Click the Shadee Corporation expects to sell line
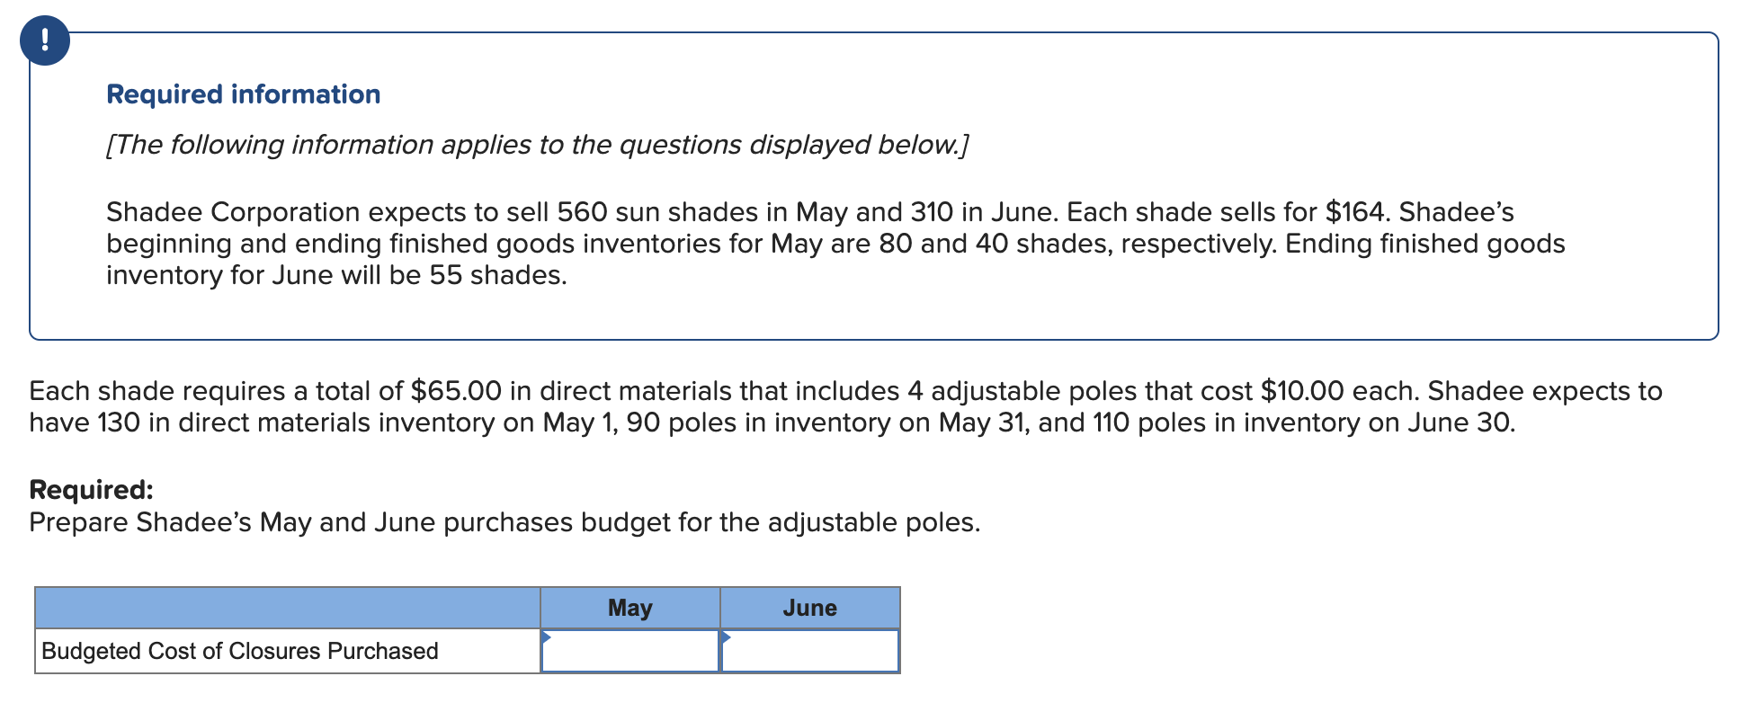Image resolution: width=1759 pixels, height=703 pixels. (x=810, y=212)
